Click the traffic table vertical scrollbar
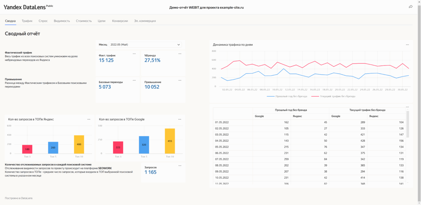 pos(408,124)
